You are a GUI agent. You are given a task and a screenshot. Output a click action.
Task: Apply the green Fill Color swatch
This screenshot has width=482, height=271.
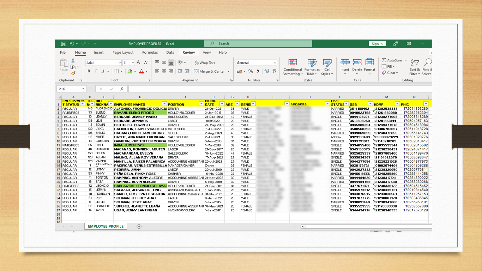pos(130,71)
